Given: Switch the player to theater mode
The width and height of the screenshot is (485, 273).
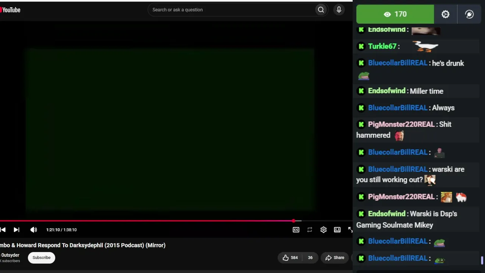Looking at the screenshot, I should click(337, 230).
